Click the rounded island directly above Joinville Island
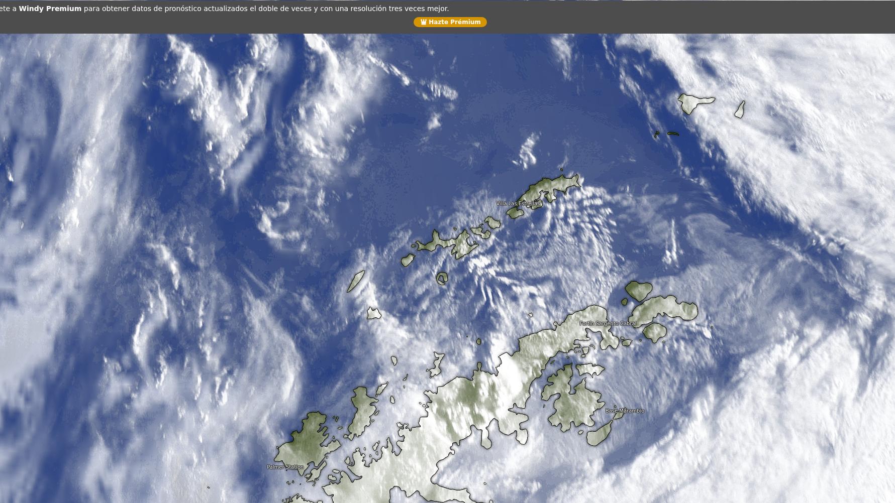 pos(638,290)
